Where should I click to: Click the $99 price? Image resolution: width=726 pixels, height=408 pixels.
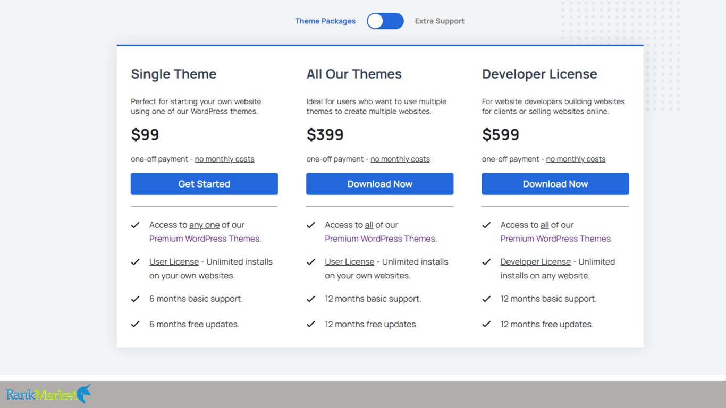click(x=145, y=134)
